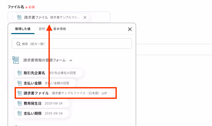Click the 請求書サンプルファイル（日本語）.pdf text

tap(79, 93)
